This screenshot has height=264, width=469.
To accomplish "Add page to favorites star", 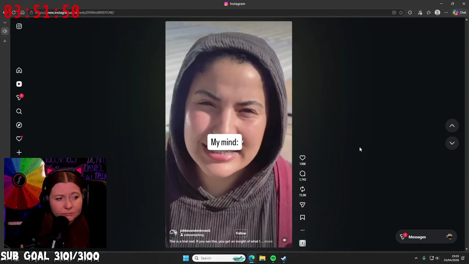I will pyautogui.click(x=401, y=12).
